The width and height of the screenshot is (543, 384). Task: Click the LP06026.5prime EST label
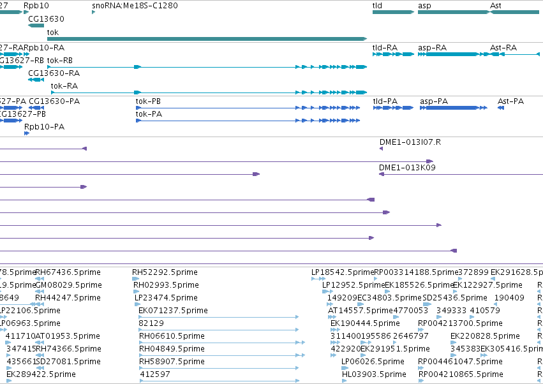pos(373,362)
